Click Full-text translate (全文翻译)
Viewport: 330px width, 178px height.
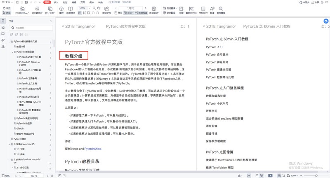coord(169,13)
